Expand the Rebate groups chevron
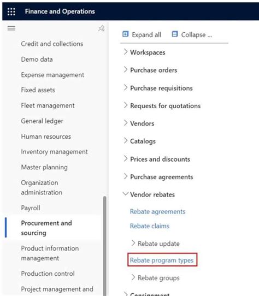This screenshot has width=259, height=296. point(133,277)
